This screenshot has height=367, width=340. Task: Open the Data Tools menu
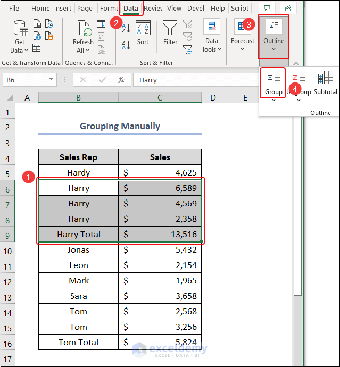coord(211,36)
